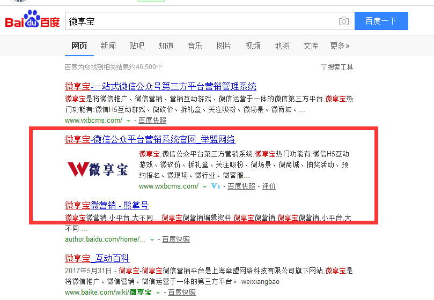434x300 pixels.
Task: Open 百度快照 for www.vxbcms.com result
Action: (152, 121)
